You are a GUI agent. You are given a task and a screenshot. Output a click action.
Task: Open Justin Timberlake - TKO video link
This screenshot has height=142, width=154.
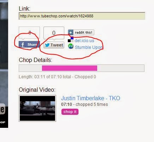click(91, 98)
